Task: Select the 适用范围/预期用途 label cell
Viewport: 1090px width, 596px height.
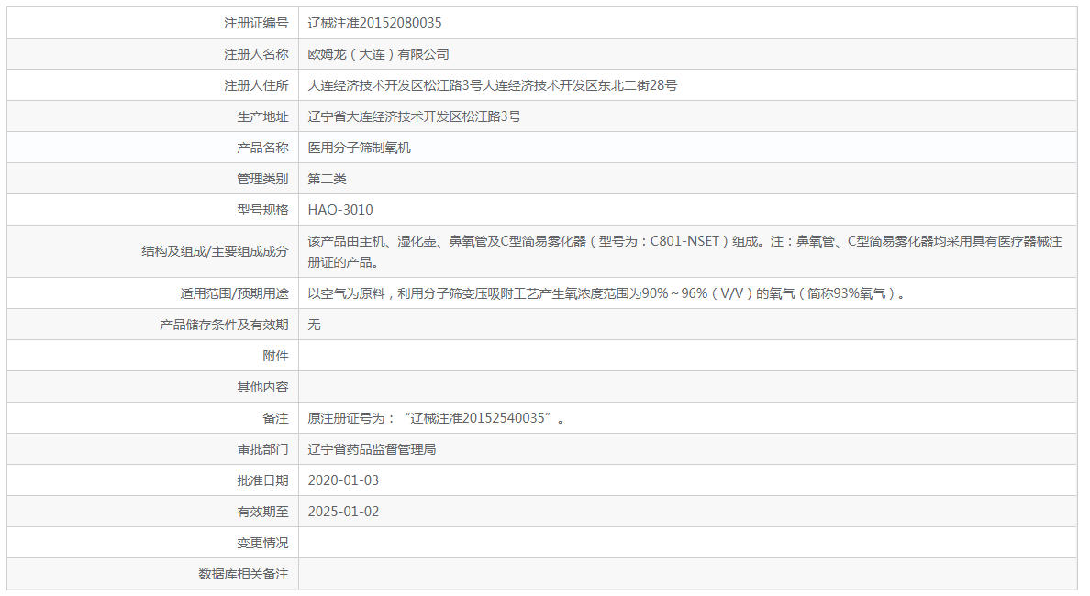Action: 234,293
